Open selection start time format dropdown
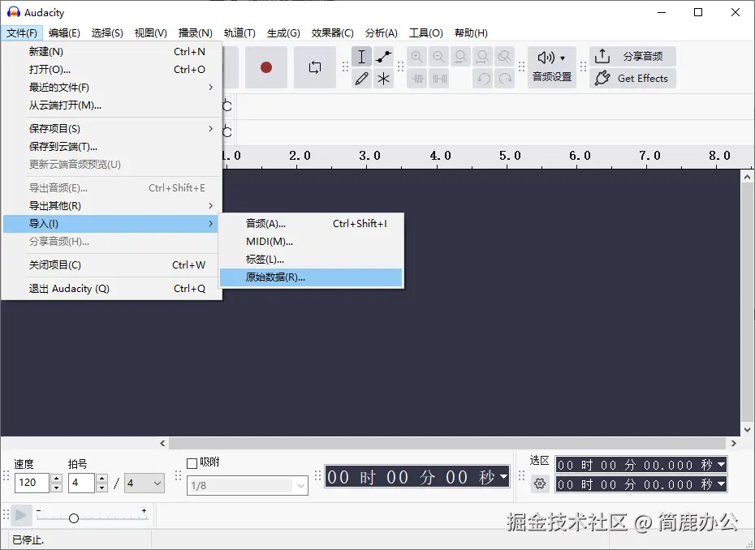The image size is (755, 550). point(721,465)
